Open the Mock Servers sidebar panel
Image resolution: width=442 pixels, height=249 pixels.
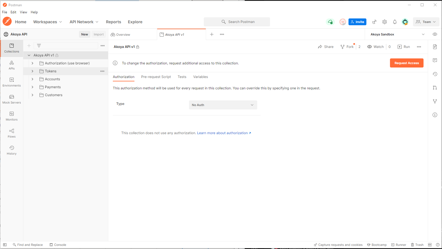tap(12, 99)
